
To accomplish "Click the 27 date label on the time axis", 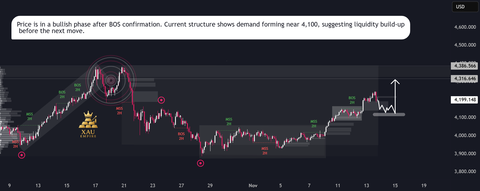I will tap(181, 186).
